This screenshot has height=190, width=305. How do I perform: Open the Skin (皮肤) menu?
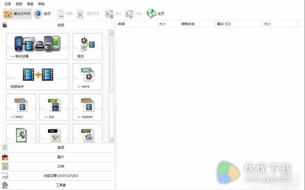click(19, 4)
